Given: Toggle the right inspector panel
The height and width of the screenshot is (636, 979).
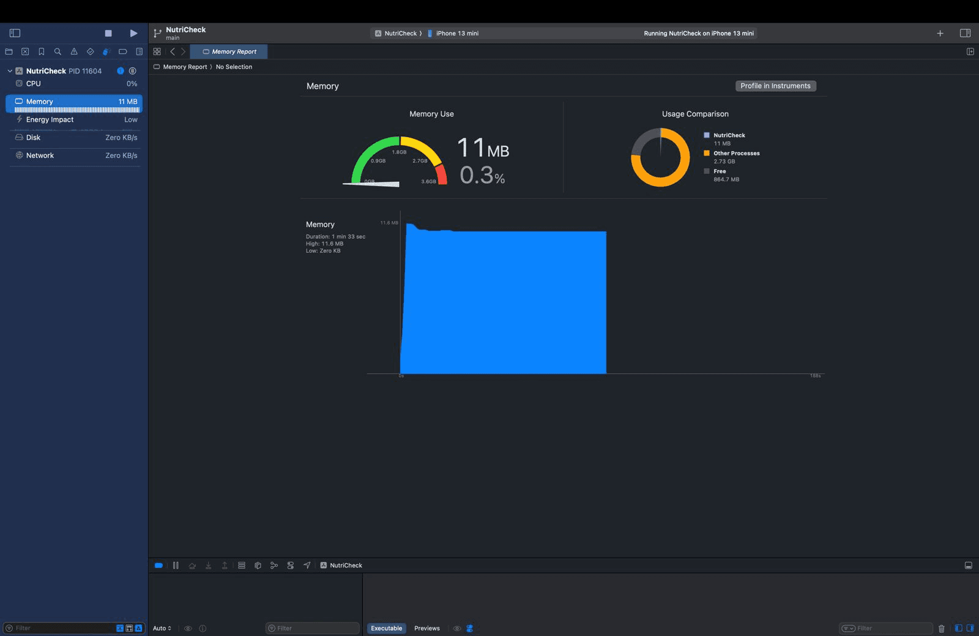Looking at the screenshot, I should 965,33.
